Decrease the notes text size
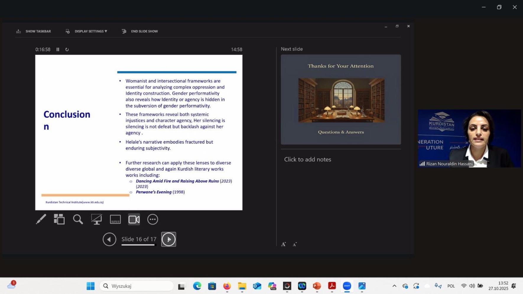 point(295,244)
